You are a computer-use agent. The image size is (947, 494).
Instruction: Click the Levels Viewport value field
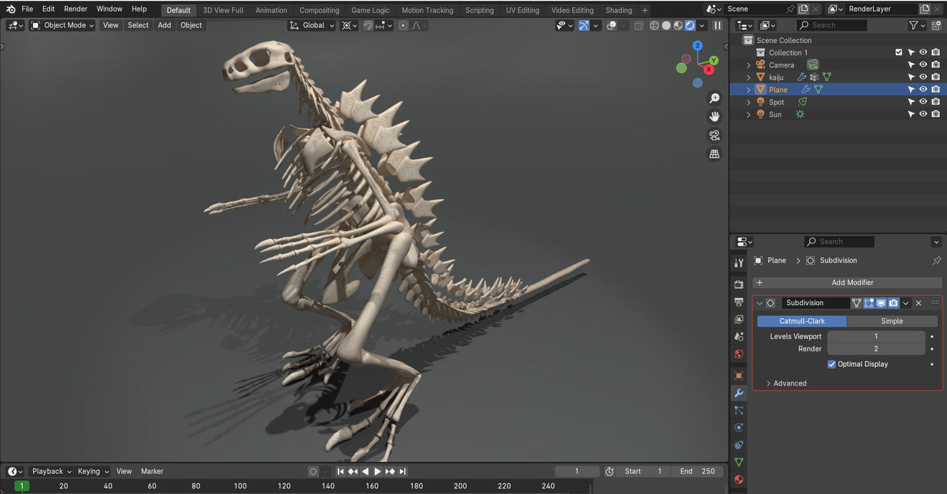click(x=876, y=336)
